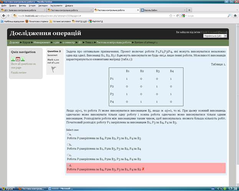The image size is (239, 191).
Task: Select answer option b
Action: pos(68,144)
